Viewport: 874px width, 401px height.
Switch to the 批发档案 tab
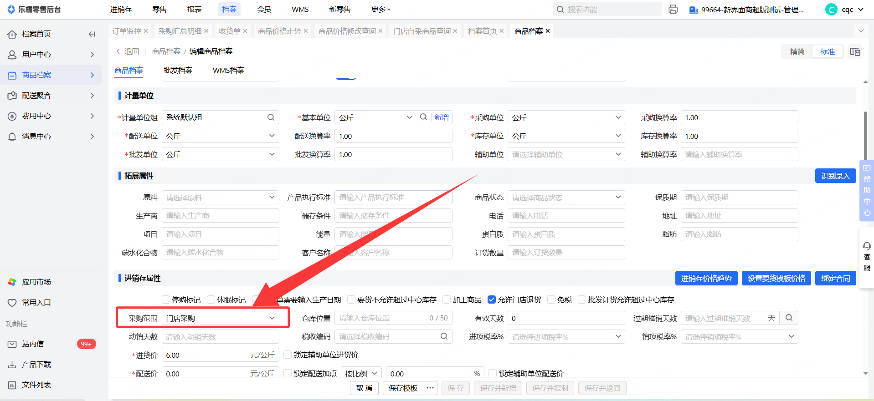(x=178, y=71)
